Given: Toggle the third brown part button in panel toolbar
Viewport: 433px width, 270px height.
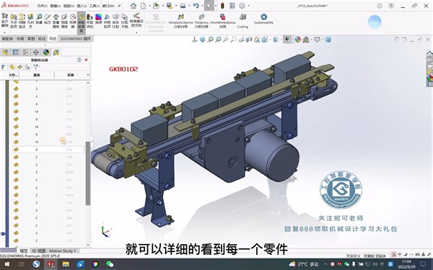Looking at the screenshot, I should pyautogui.click(x=19, y=67).
